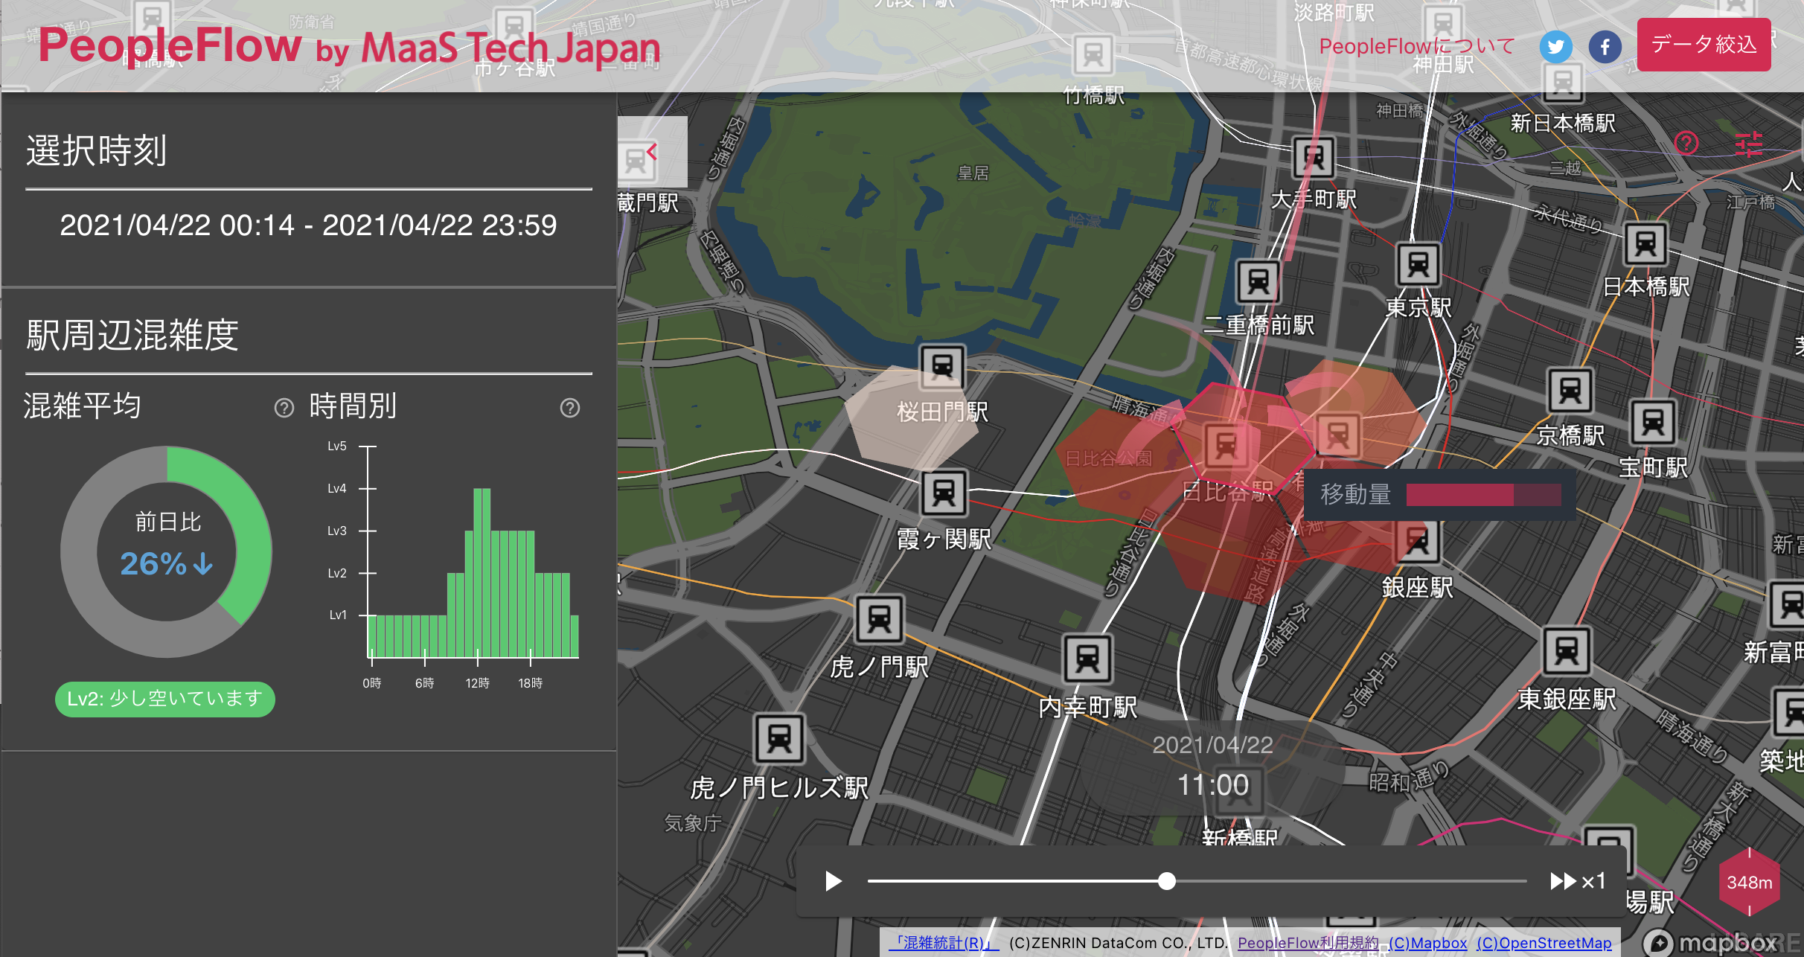Select the 霞ヶ関駅 station icon

click(944, 493)
